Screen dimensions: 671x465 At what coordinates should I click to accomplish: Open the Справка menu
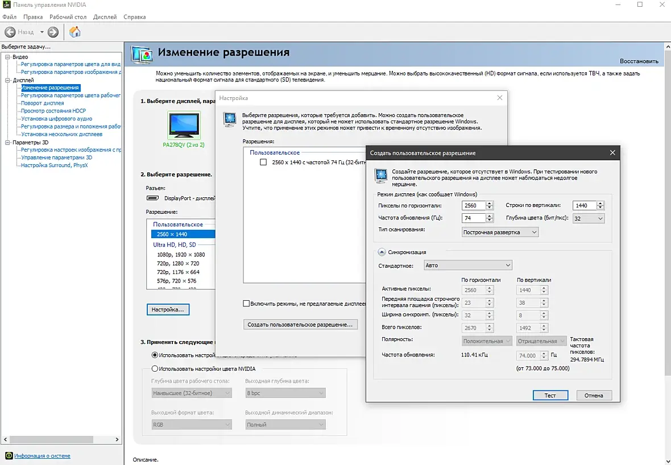tap(134, 16)
